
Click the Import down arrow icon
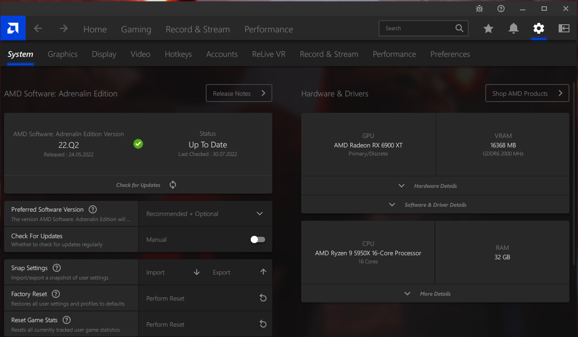197,272
